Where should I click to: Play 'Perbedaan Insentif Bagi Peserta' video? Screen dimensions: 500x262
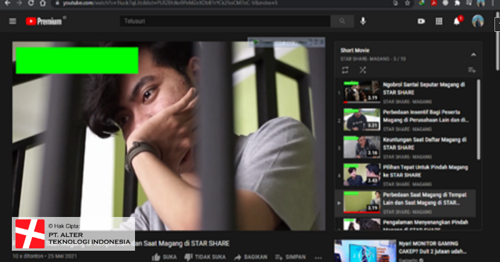tap(426, 116)
